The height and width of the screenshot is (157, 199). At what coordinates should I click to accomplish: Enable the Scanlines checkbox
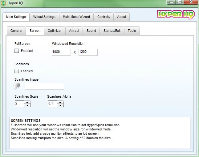point(17,71)
